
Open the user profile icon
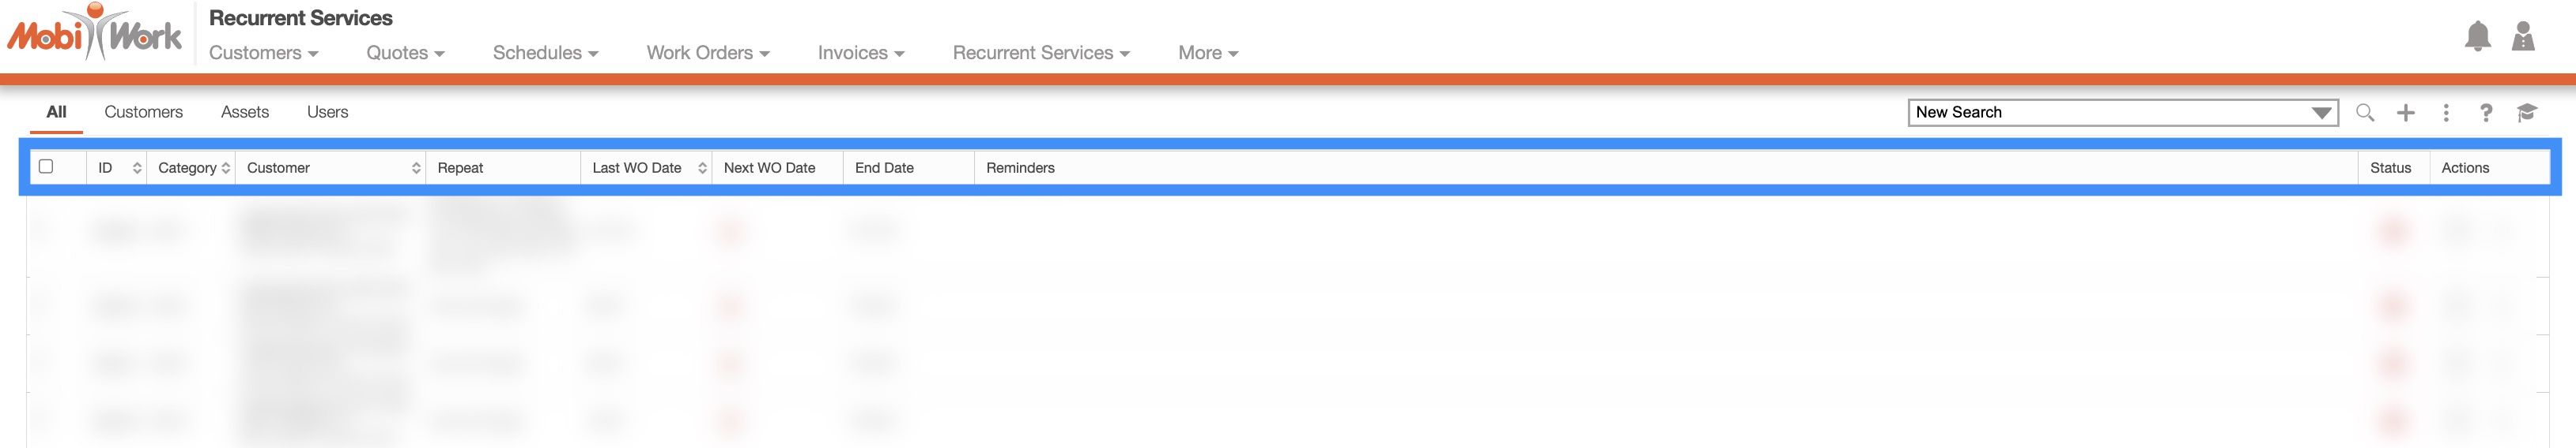2523,37
